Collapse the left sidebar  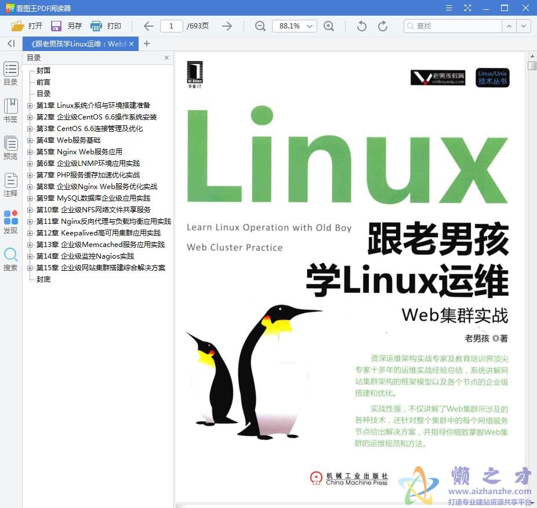10,43
